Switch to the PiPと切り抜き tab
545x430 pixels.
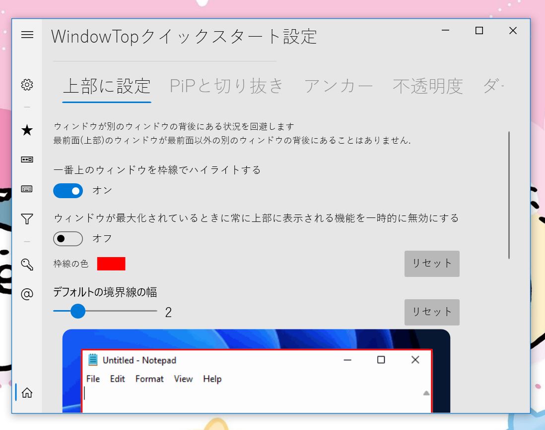[x=227, y=86]
